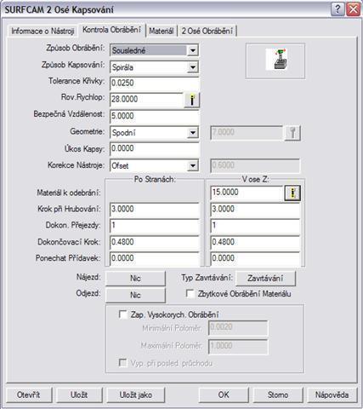
Task: Click Dokon. Přejezdy V ose Z field
Action: point(255,226)
